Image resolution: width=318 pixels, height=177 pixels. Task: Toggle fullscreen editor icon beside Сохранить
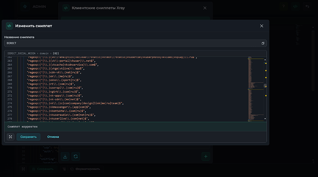pos(11,137)
